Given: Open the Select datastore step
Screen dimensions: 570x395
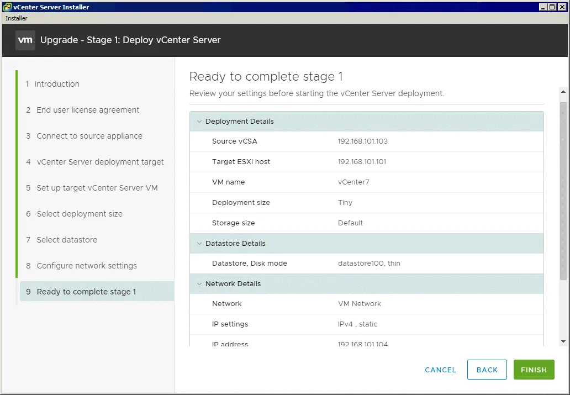Looking at the screenshot, I should (x=67, y=240).
